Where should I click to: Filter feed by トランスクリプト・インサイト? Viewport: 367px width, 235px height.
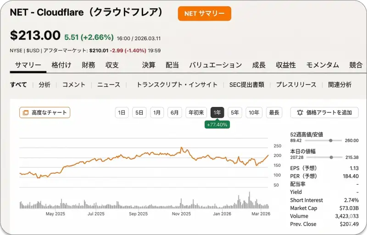177,85
